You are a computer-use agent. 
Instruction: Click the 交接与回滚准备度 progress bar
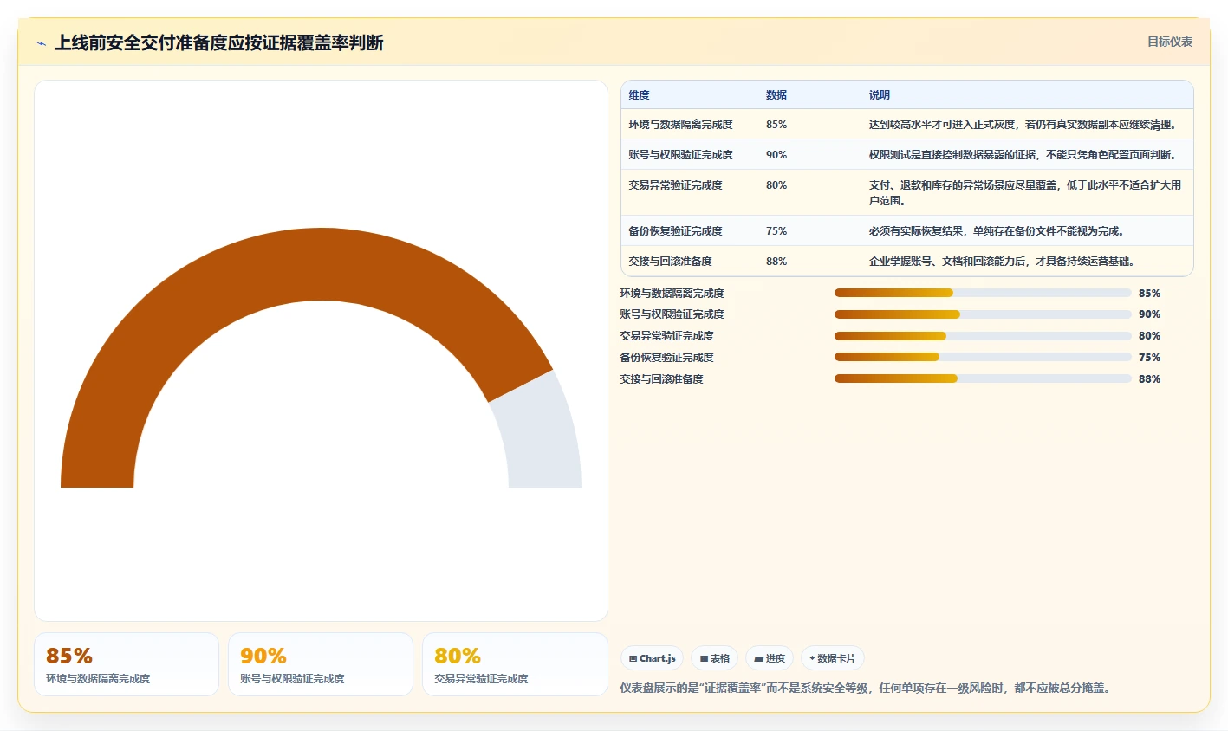tap(983, 378)
